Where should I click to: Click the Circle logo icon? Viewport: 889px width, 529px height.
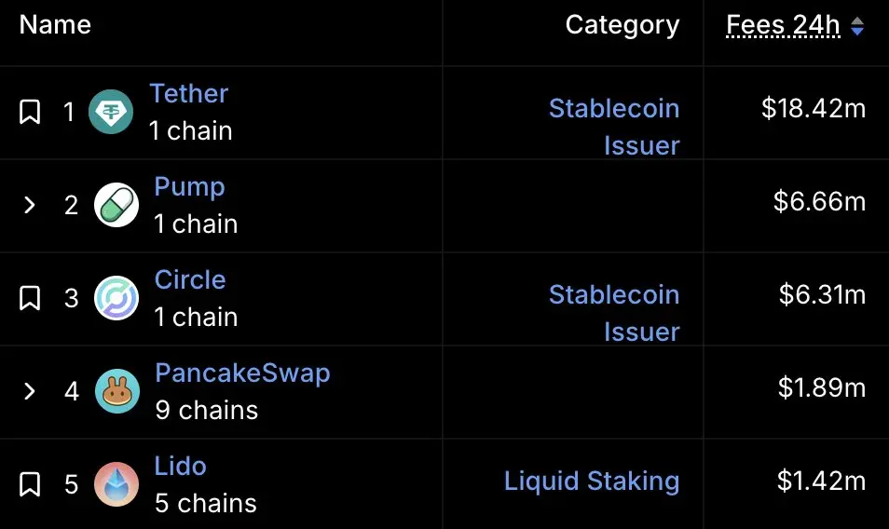[116, 298]
